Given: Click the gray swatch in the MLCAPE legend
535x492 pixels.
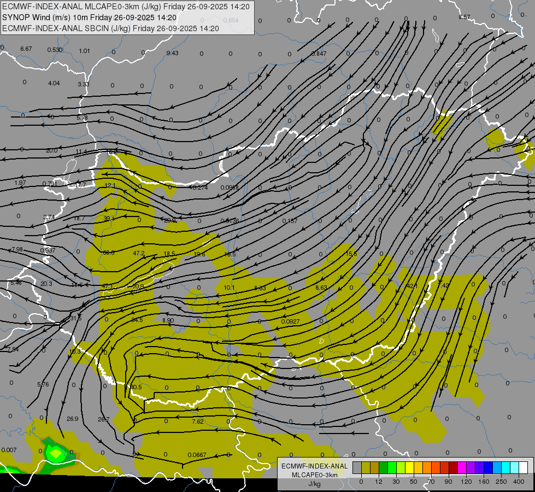Looking at the screenshot, I should pyautogui.click(x=357, y=467).
